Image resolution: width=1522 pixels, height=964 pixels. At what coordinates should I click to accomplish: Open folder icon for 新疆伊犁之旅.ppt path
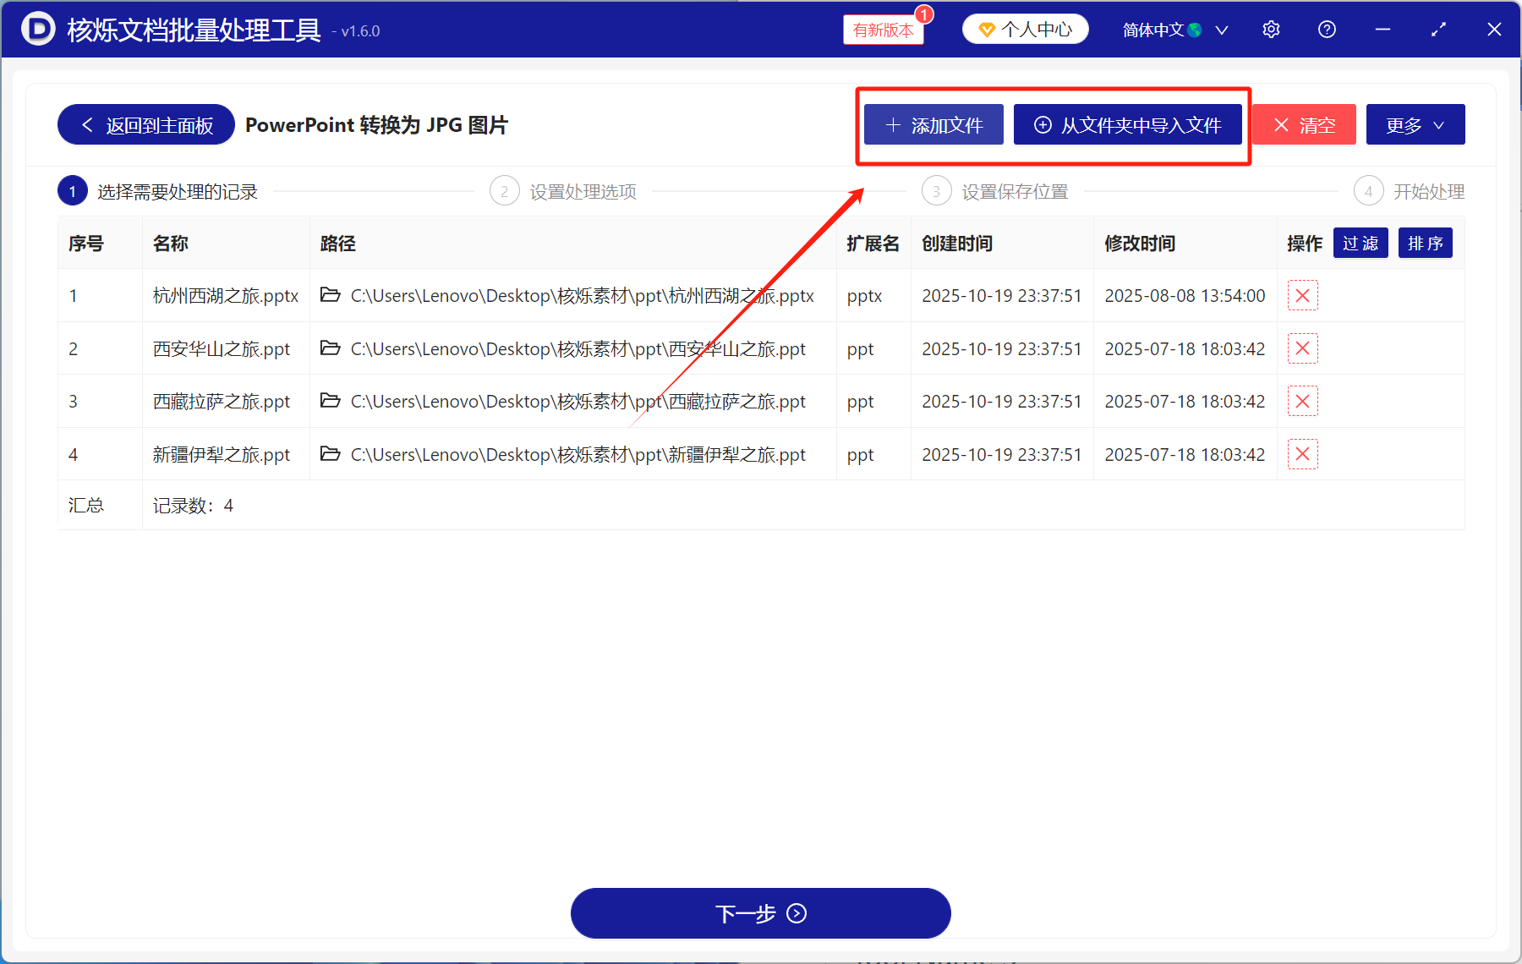point(331,454)
